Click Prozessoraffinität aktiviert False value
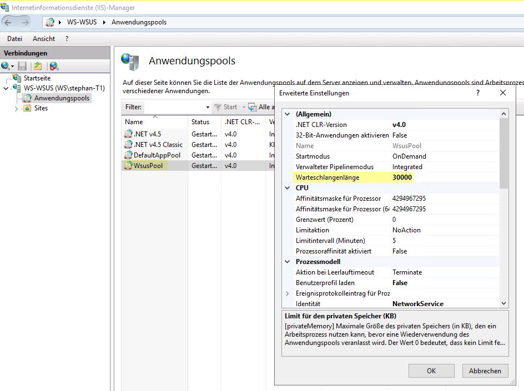The width and height of the screenshot is (524, 391). 399,251
